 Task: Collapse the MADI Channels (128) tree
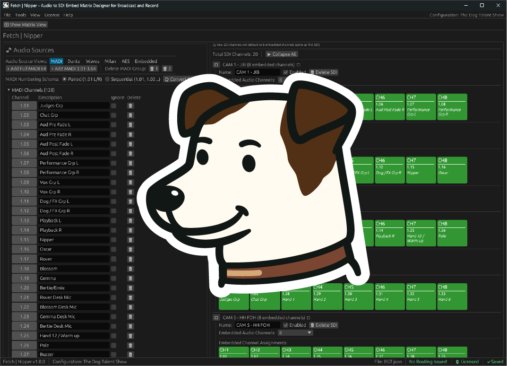click(9, 90)
